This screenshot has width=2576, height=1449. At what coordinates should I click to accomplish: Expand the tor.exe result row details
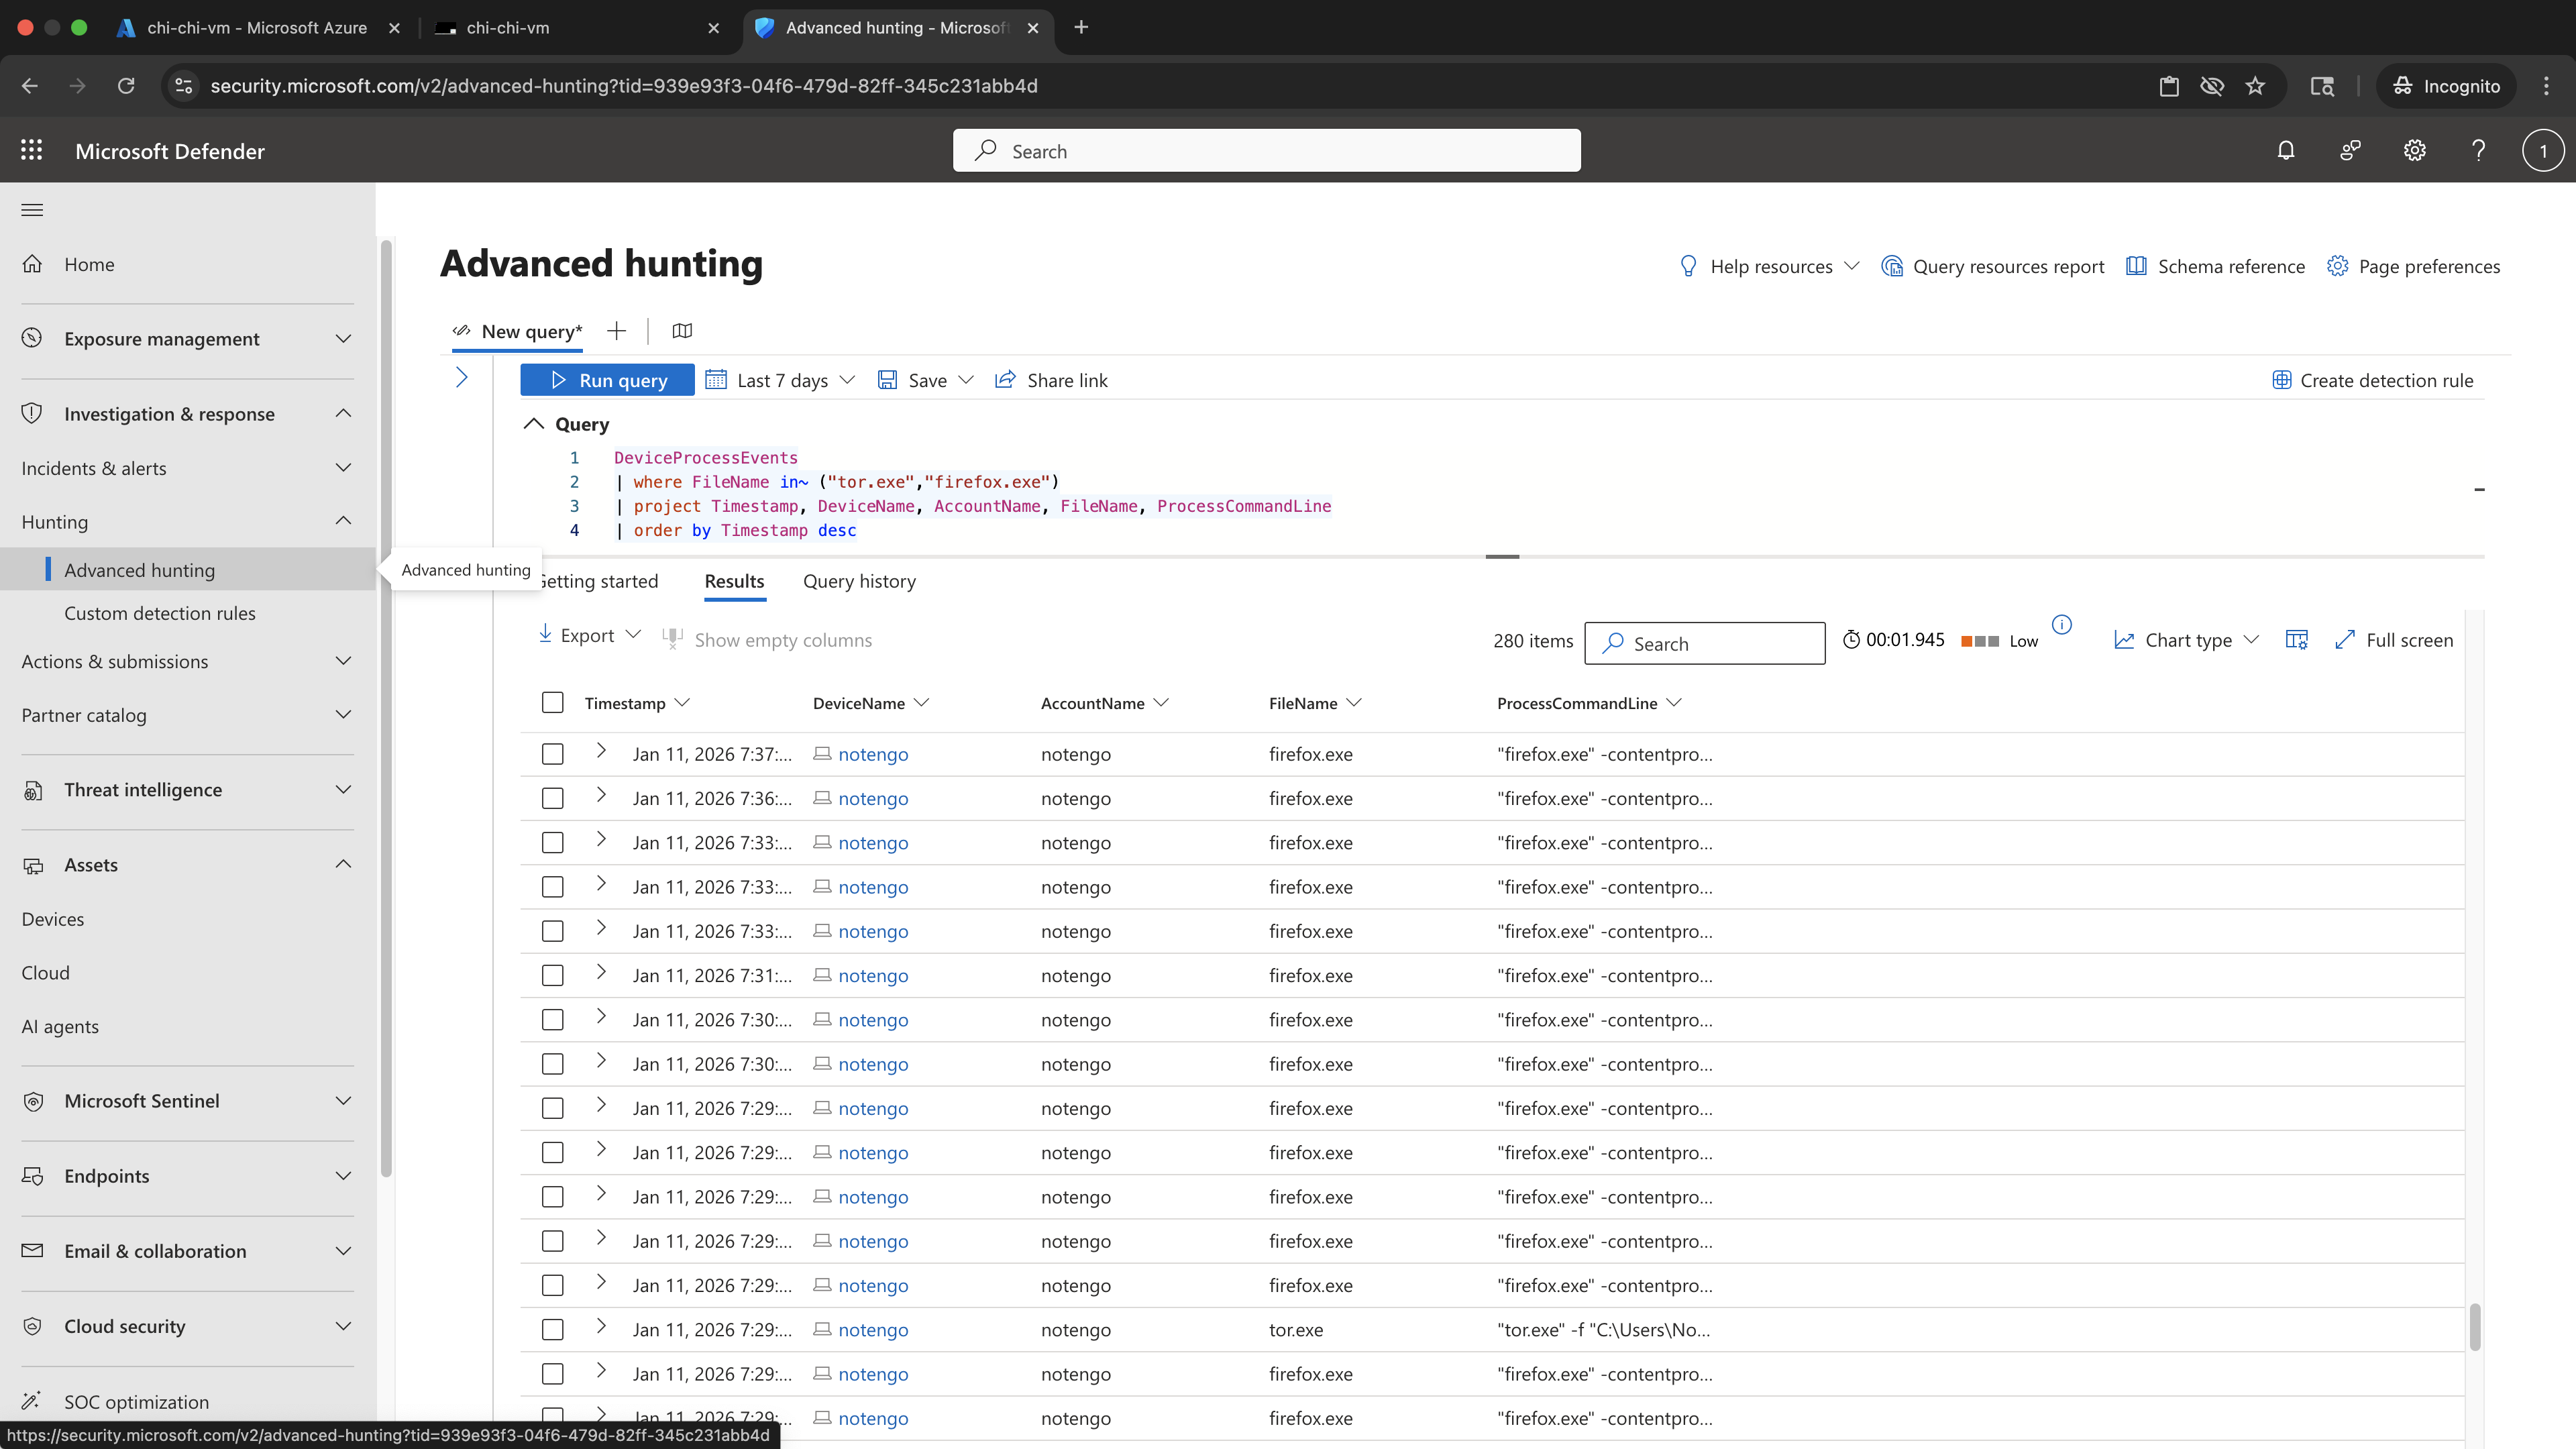click(x=601, y=1325)
